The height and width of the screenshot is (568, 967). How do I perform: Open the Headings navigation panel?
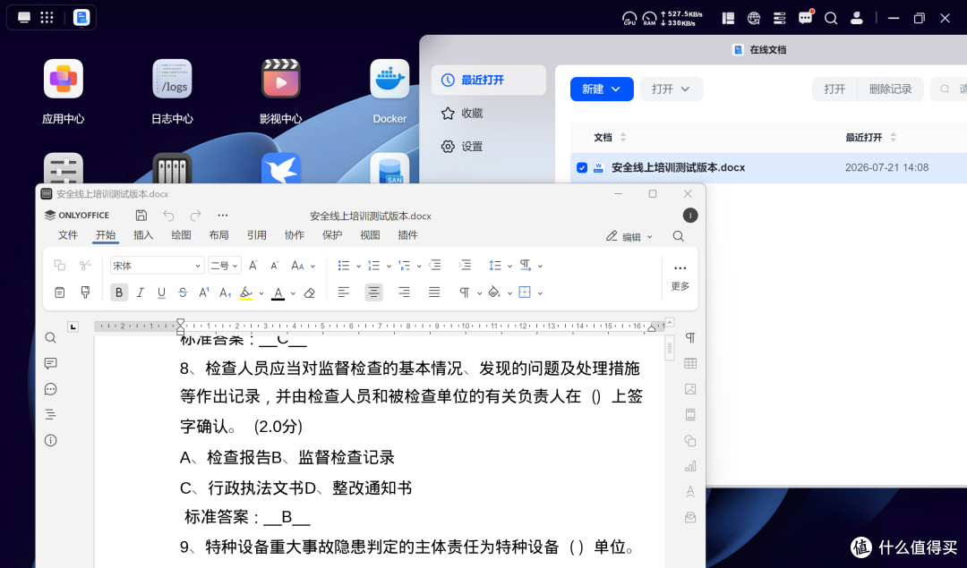(x=50, y=415)
